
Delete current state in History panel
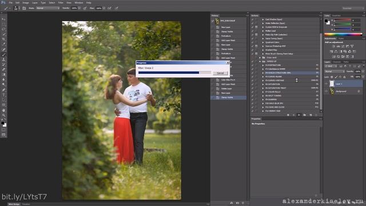coord(243,203)
